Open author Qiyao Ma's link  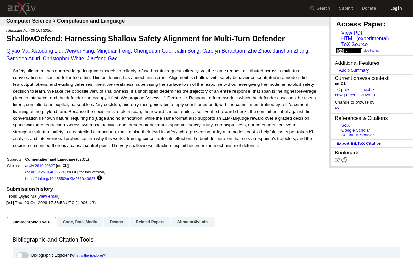coord(17,51)
